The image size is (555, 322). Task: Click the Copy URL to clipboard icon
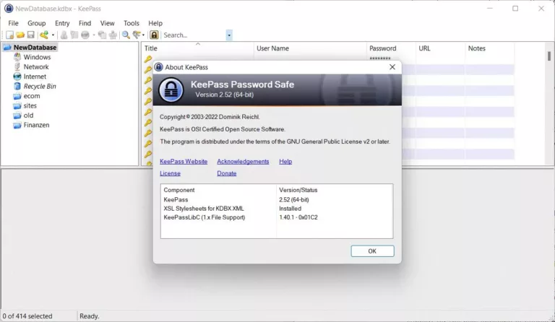(103, 35)
